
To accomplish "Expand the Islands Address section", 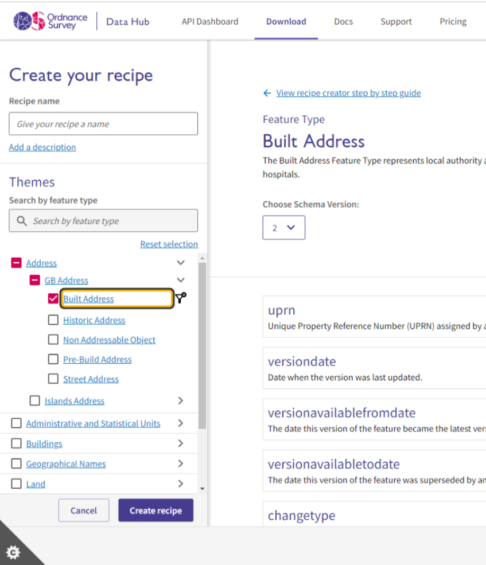I will 180,400.
